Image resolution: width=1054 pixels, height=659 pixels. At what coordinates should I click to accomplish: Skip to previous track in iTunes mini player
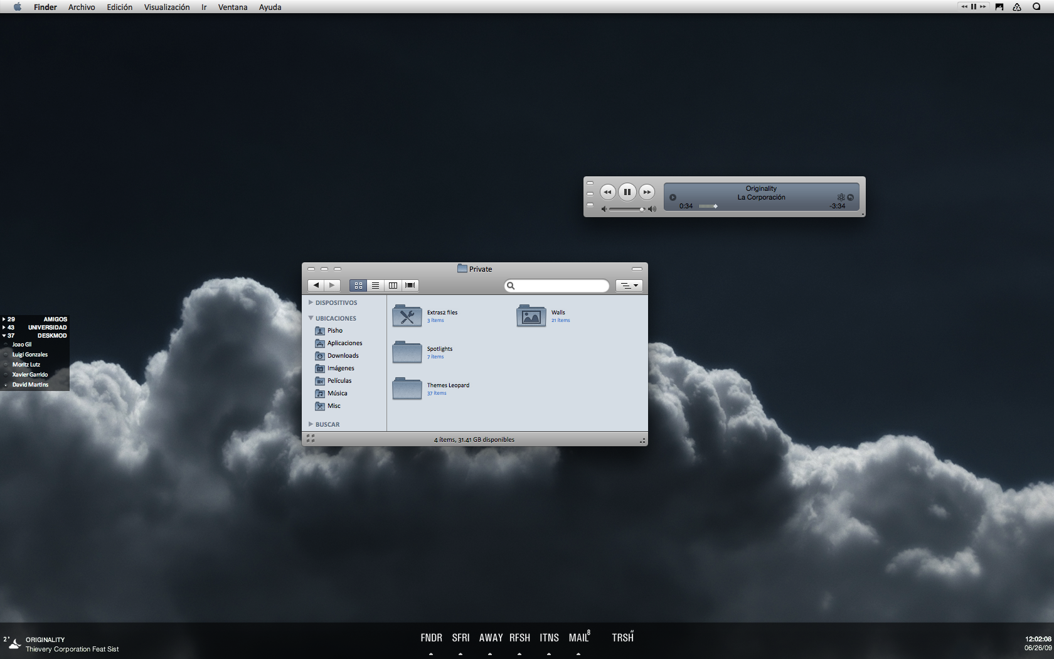607,192
